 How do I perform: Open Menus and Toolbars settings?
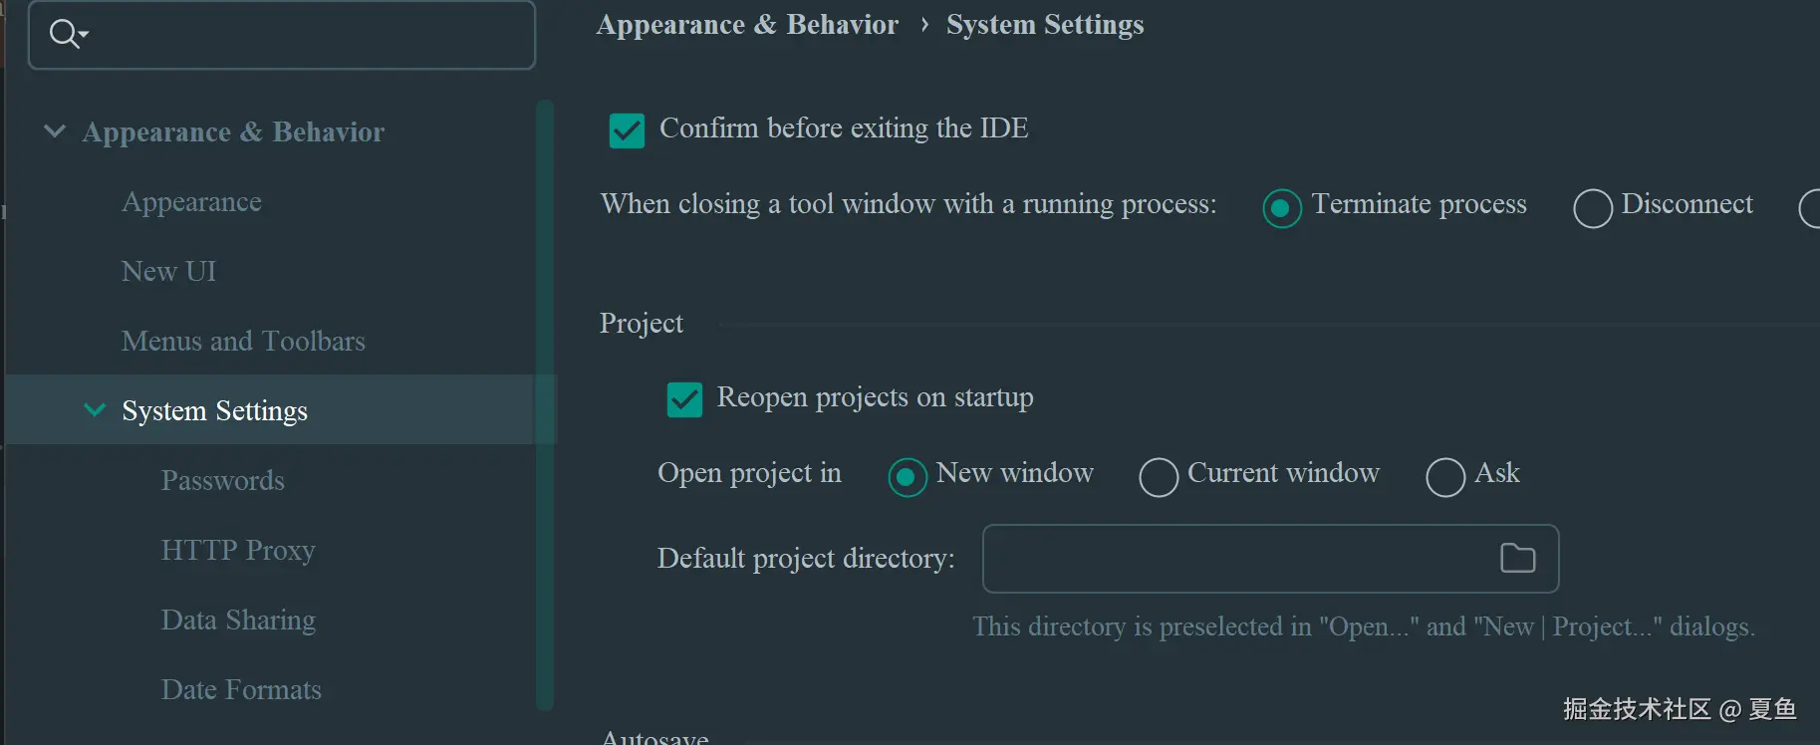coord(243,342)
